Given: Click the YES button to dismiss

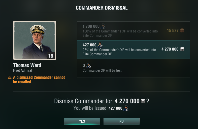Looking at the screenshot, I should (82, 121).
